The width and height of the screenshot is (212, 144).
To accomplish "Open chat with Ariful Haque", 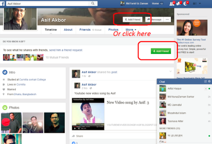I will tap(184, 89).
